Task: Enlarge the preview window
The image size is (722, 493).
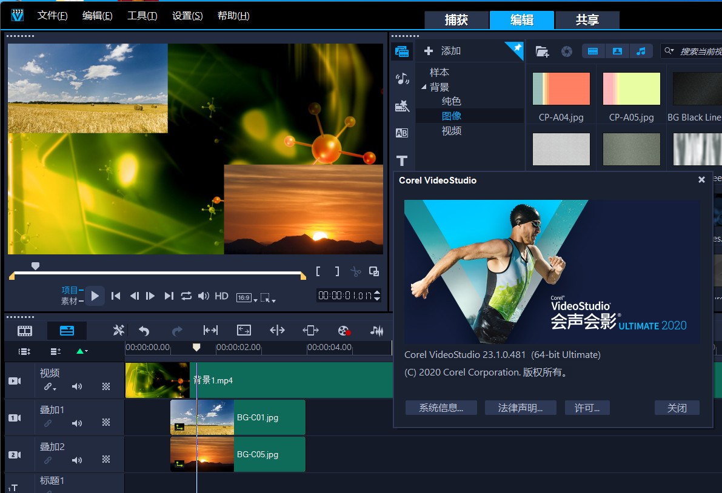Action: click(374, 271)
